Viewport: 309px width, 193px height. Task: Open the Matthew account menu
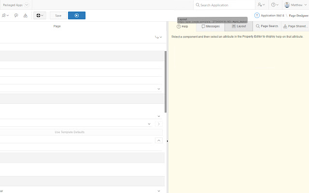(x=296, y=5)
